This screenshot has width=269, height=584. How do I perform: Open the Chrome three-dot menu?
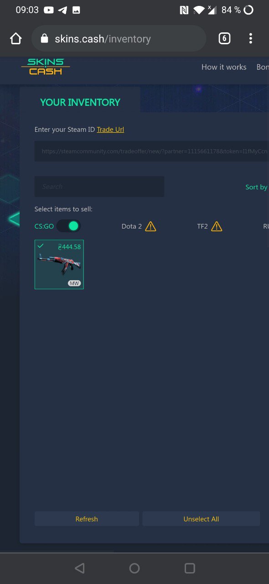coord(250,39)
